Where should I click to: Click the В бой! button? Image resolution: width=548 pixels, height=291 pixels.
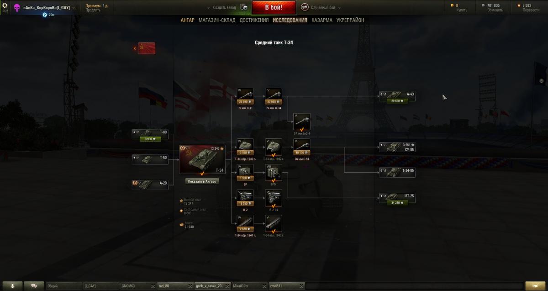(x=274, y=8)
